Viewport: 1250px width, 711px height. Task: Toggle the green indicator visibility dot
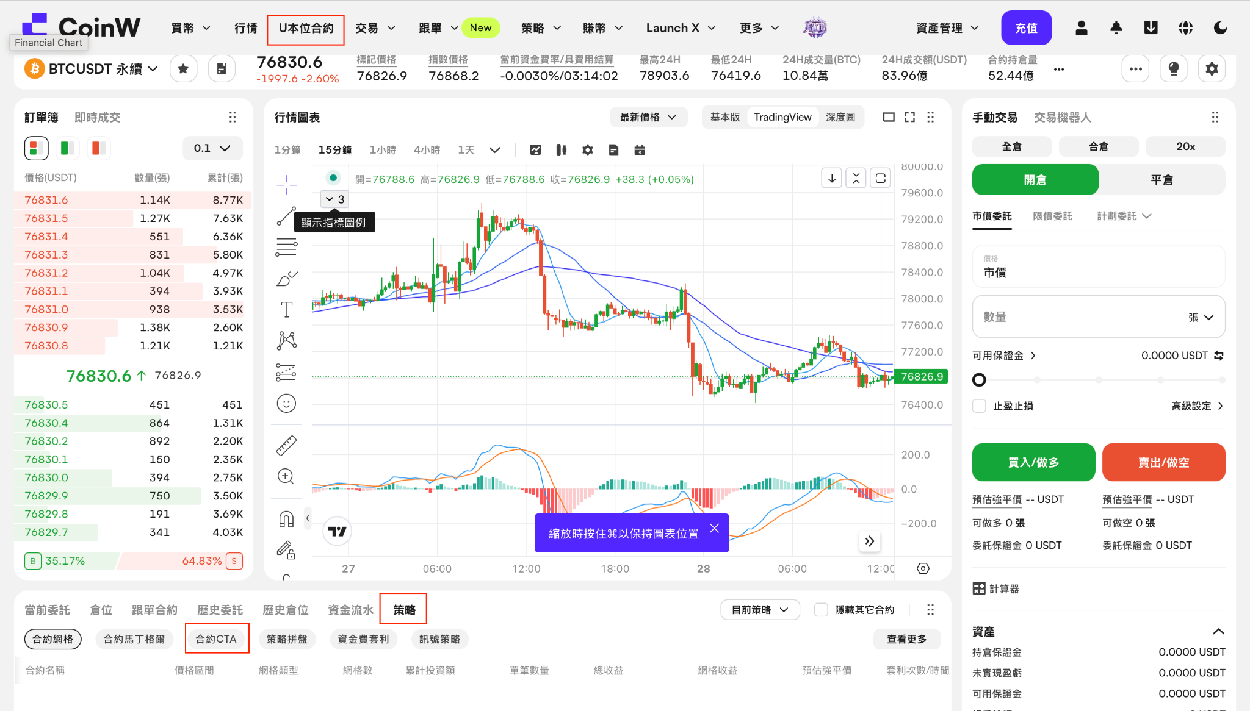click(333, 178)
